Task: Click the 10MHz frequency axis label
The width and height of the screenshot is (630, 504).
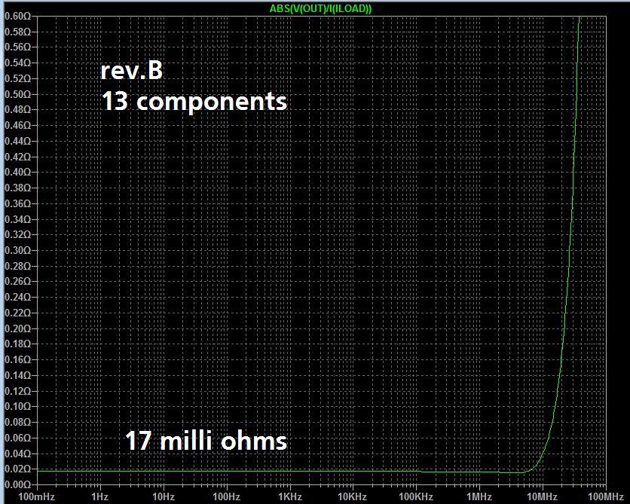Action: [x=542, y=496]
